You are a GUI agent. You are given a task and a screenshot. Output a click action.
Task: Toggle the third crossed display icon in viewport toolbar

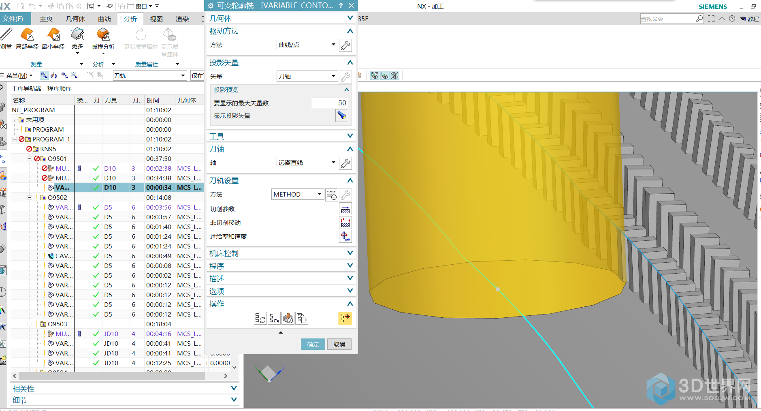click(x=394, y=75)
